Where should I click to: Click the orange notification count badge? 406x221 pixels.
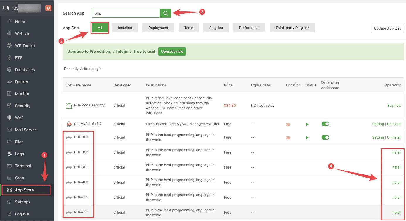(48, 8)
